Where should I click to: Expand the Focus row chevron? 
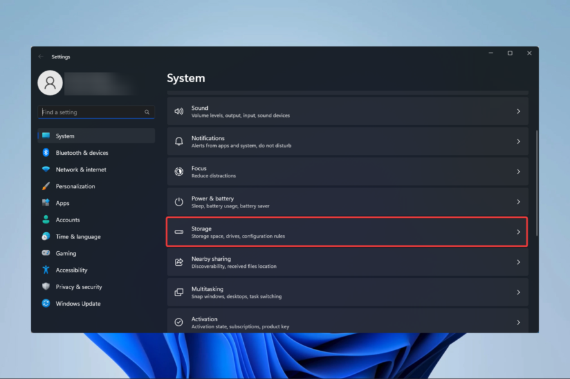[x=519, y=172]
